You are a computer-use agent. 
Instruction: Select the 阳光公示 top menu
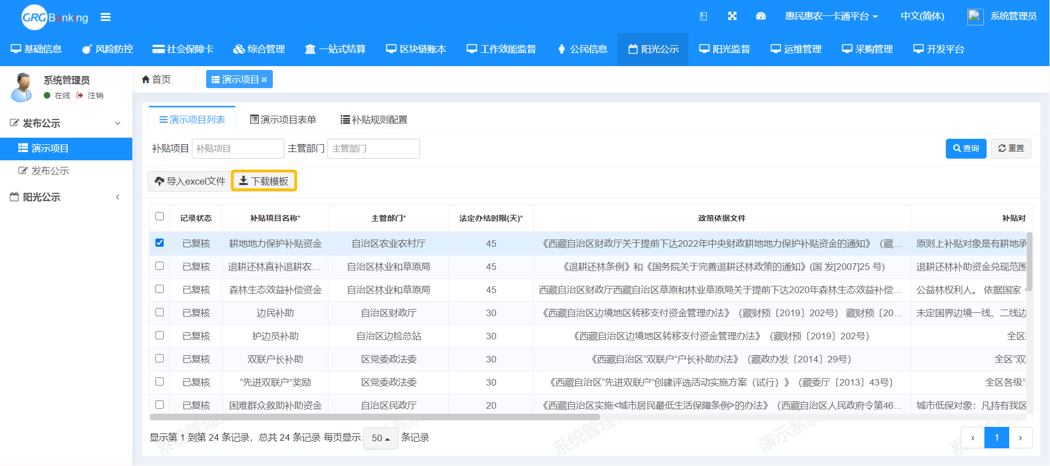[x=653, y=49]
